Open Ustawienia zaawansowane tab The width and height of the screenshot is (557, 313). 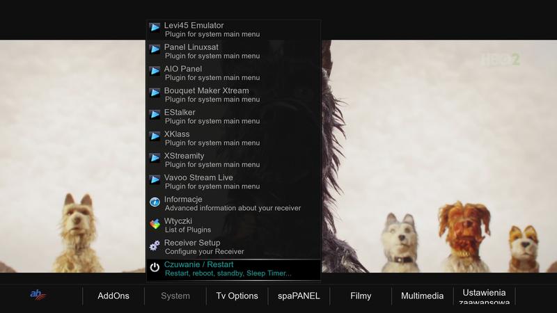tap(484, 297)
